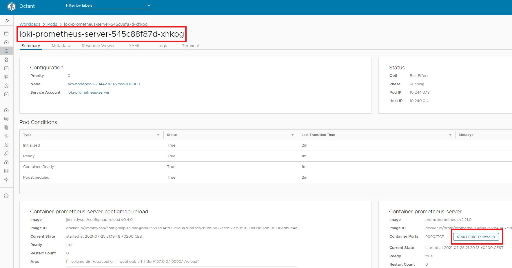Open the Status column filter
The width and height of the screenshot is (512, 268).
[x=293, y=135]
